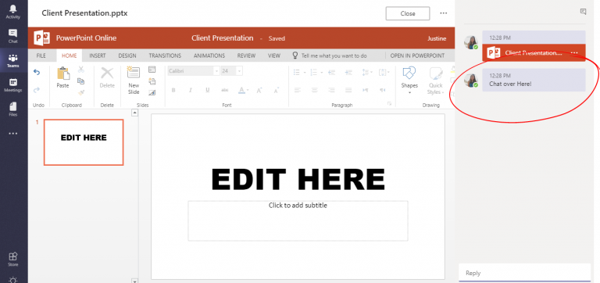The image size is (600, 283).
Task: Open the FILE tab
Action: [41, 56]
